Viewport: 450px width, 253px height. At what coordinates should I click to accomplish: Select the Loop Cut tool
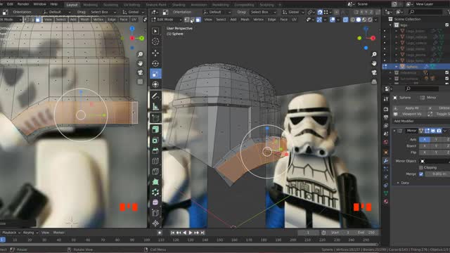coord(155,161)
